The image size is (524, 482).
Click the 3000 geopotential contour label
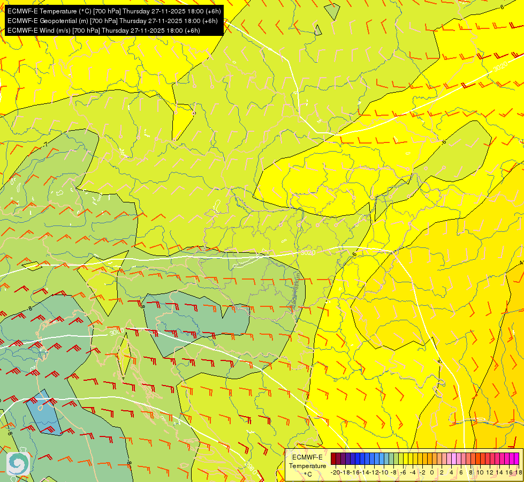[117, 332]
